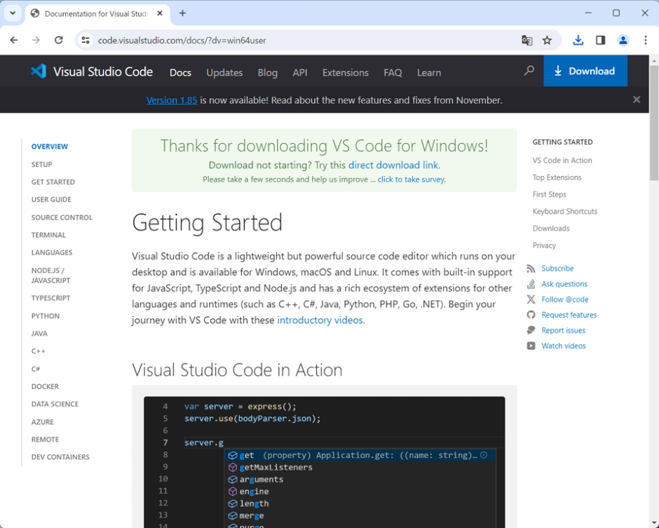Screen dimensions: 659x528
Task: Open Chrome downloads via the toolbar icon
Action: (578, 40)
